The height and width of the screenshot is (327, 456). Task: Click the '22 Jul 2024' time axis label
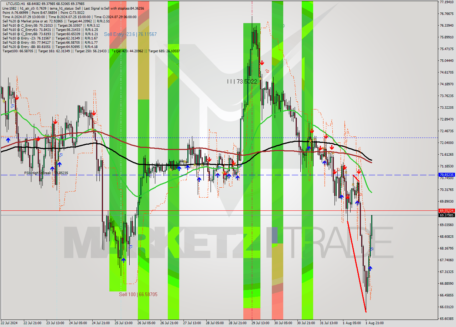[9, 323]
